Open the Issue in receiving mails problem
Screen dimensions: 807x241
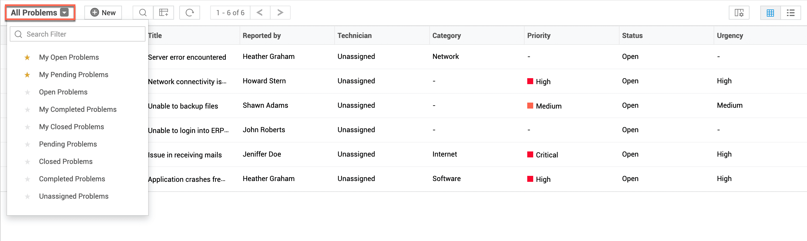[185, 155]
